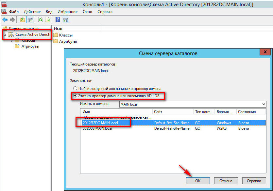The height and width of the screenshot is (191, 273).
Task: Sort by Имя column header in dialog
Action: coord(116,112)
